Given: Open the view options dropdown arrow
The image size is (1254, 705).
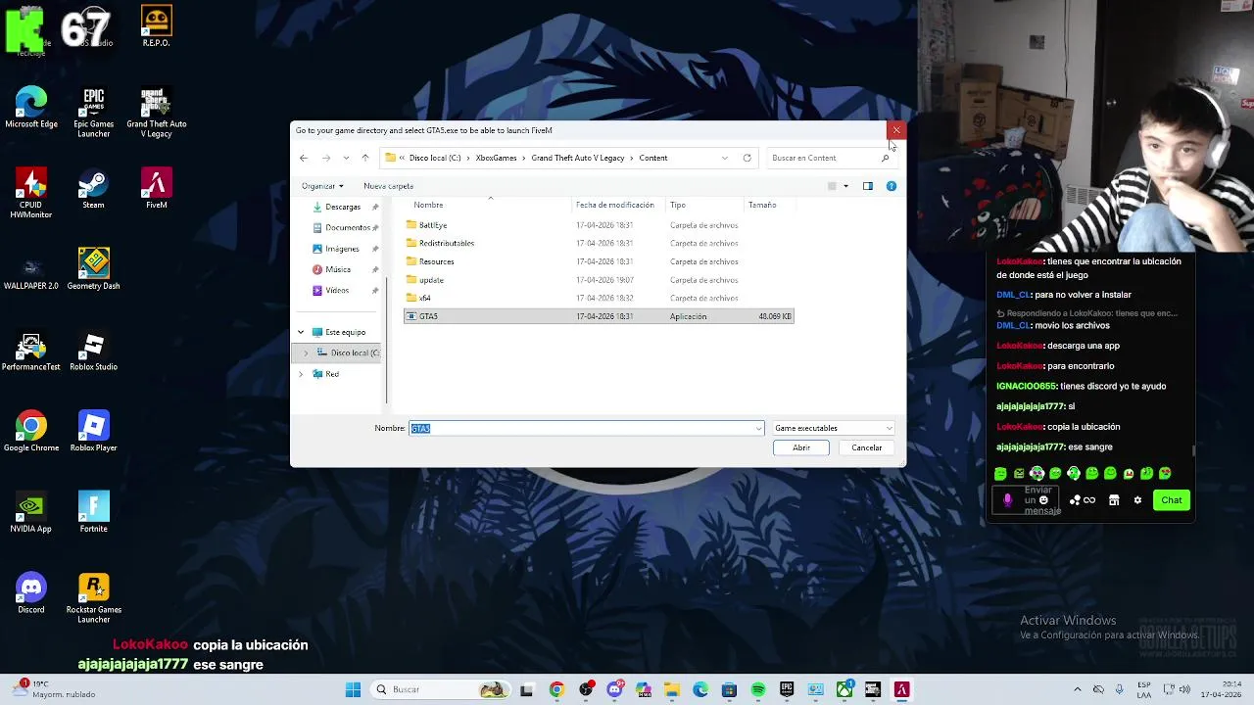Looking at the screenshot, I should coord(845,186).
